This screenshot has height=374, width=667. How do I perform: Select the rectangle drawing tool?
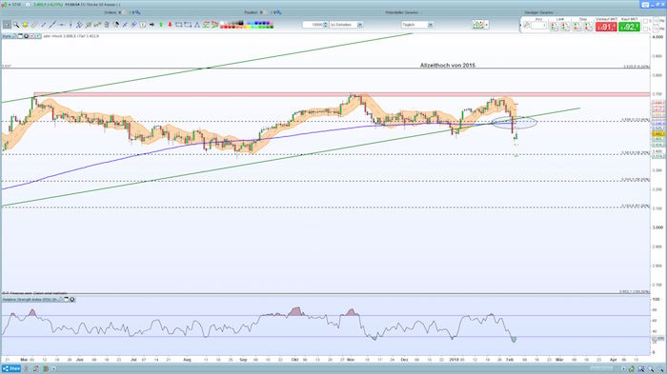pos(179,25)
